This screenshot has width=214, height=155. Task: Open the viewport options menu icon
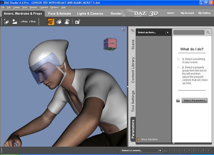coord(123,30)
